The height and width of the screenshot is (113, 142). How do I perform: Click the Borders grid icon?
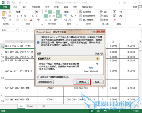[18, 20]
